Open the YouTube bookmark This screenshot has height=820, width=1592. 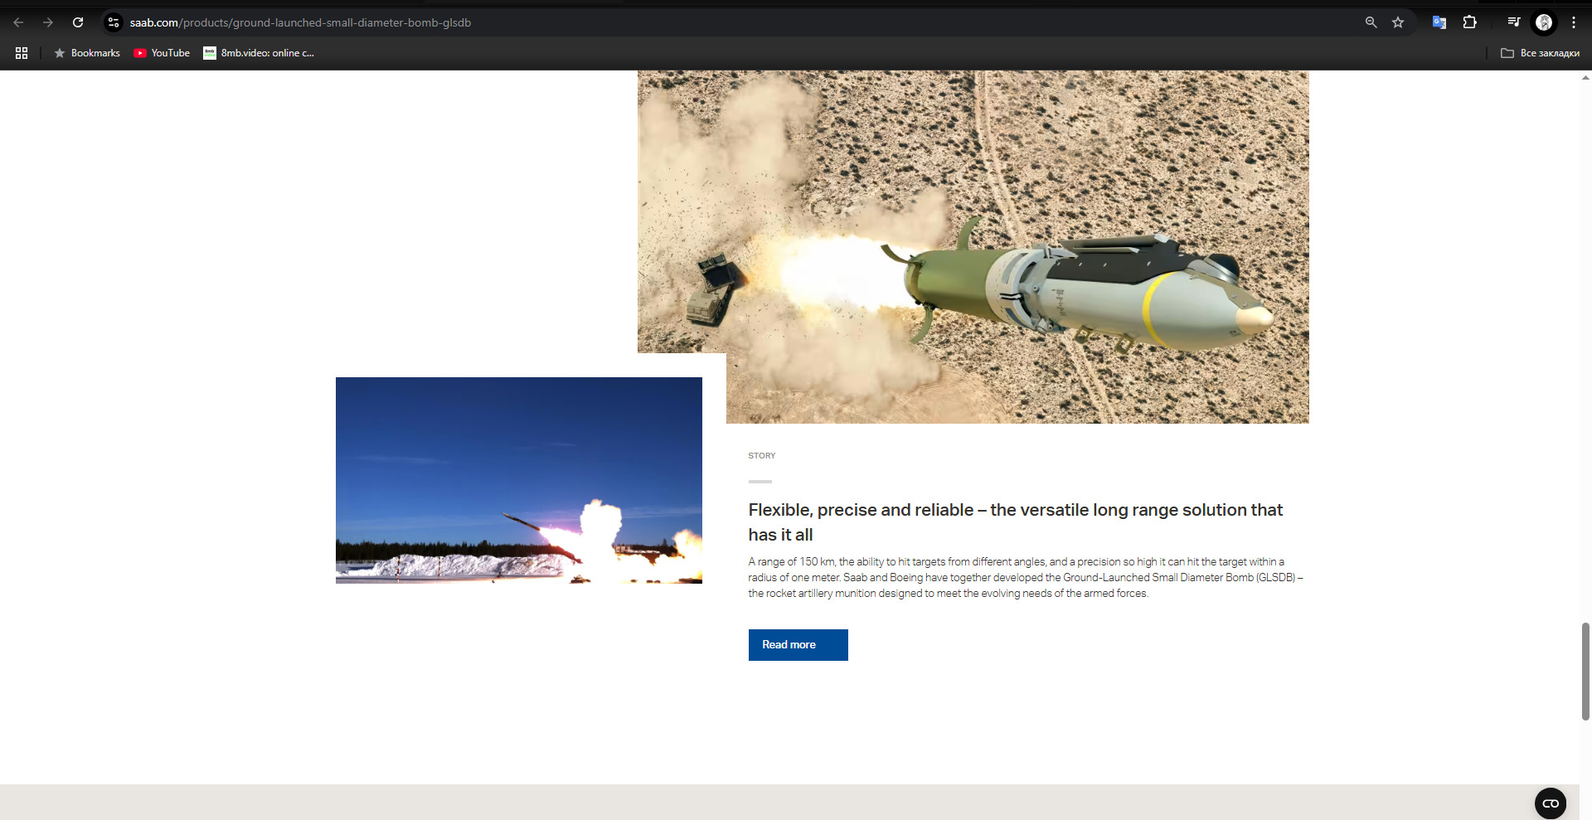(x=162, y=53)
